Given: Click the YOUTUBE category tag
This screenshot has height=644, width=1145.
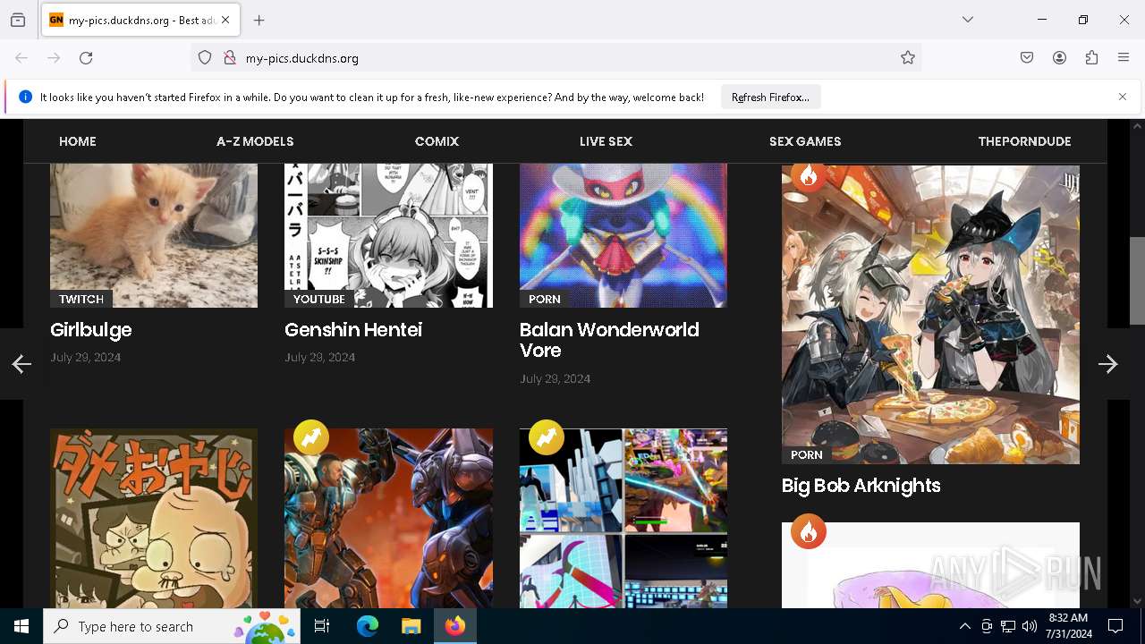Looking at the screenshot, I should (319, 299).
